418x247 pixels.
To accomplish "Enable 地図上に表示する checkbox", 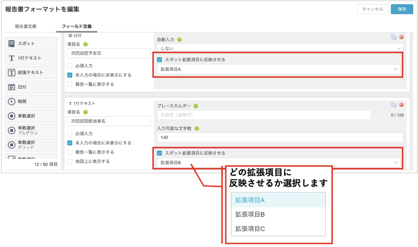I will pyautogui.click(x=70, y=161).
